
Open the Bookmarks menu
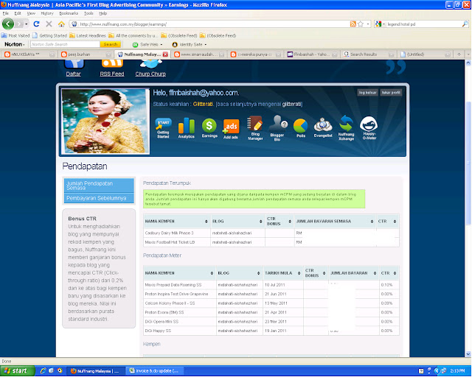pyautogui.click(x=69, y=13)
